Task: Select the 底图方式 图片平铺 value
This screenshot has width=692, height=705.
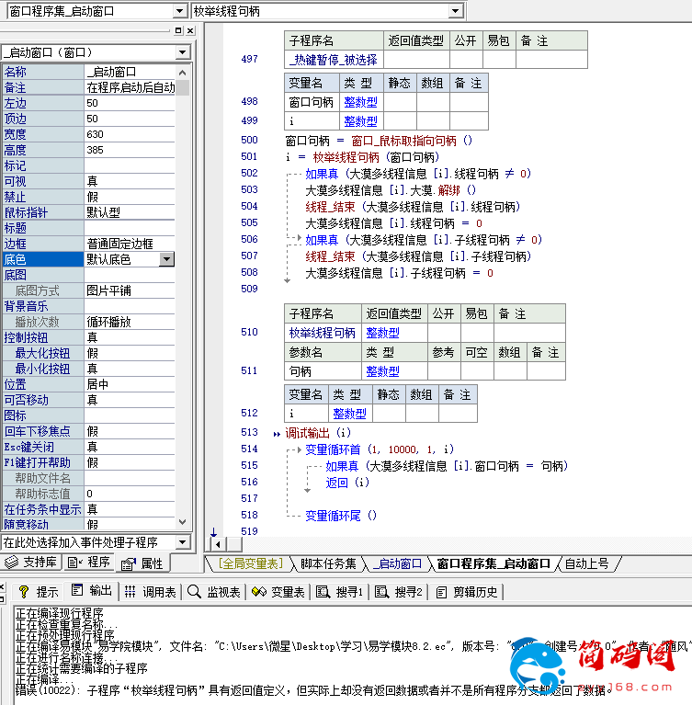Action: (130, 290)
